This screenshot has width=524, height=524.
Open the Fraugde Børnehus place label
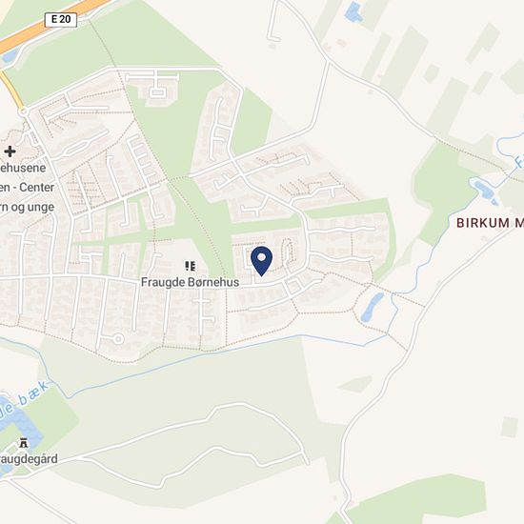point(191,282)
